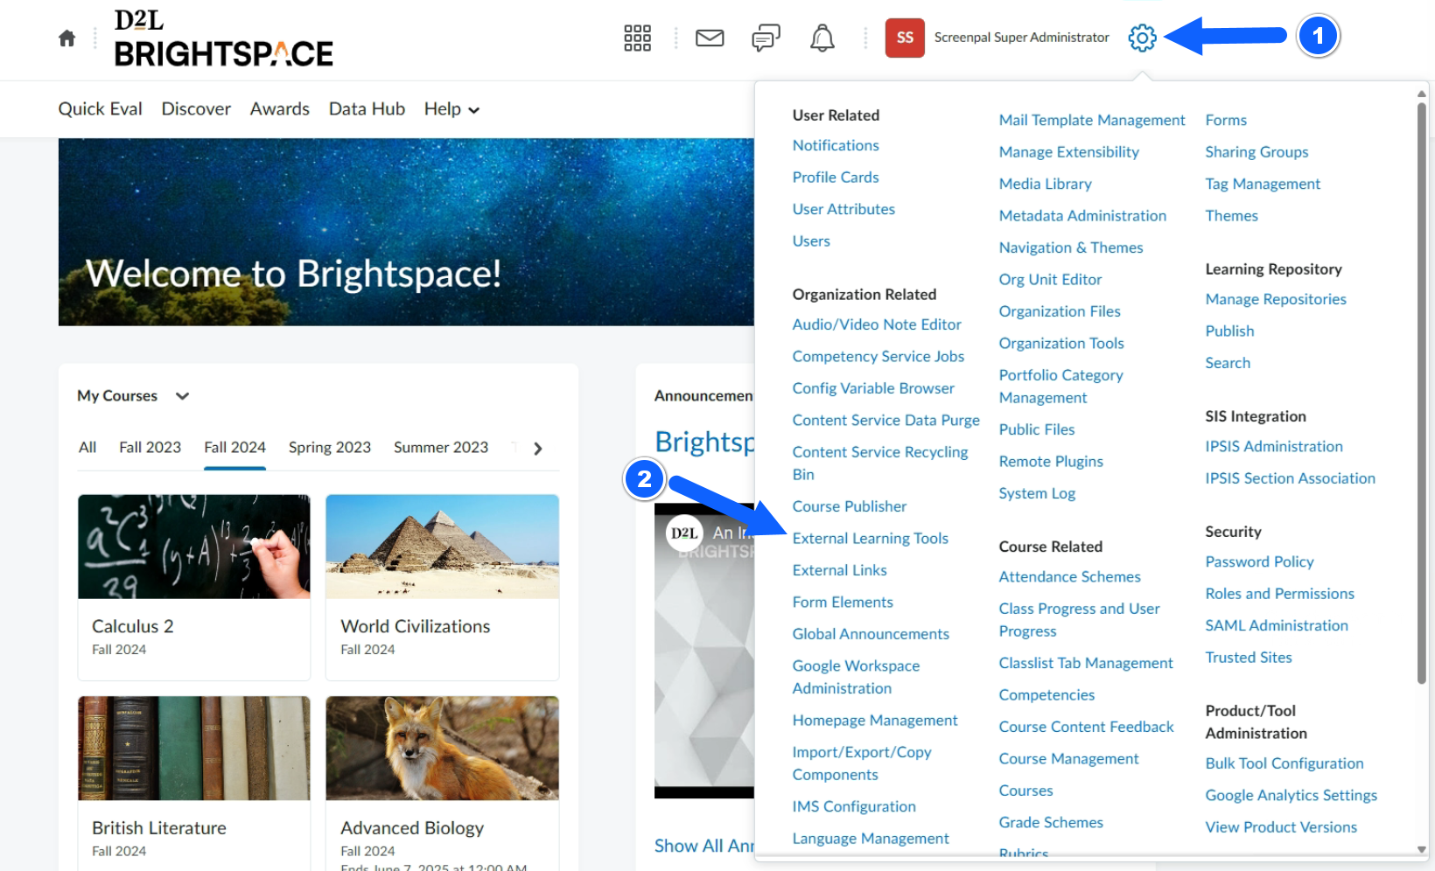The image size is (1435, 871).
Task: Open Global Announcements
Action: click(871, 634)
